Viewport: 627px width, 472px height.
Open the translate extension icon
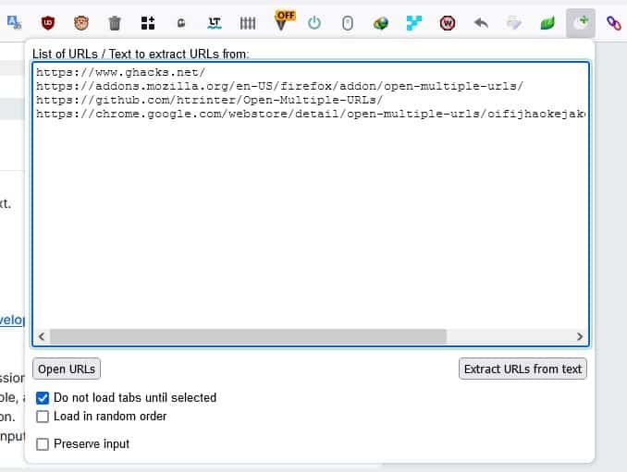[x=15, y=23]
